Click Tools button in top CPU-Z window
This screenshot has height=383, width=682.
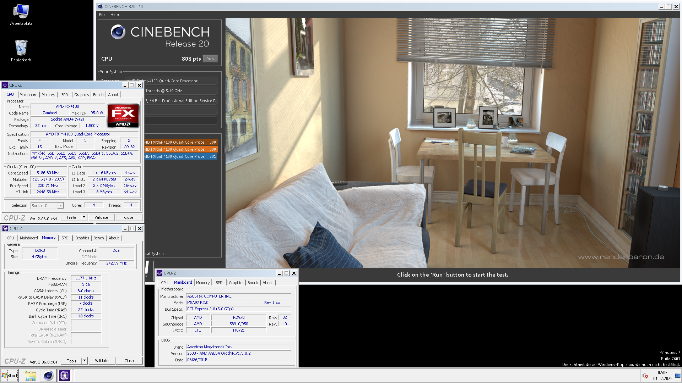(x=71, y=218)
